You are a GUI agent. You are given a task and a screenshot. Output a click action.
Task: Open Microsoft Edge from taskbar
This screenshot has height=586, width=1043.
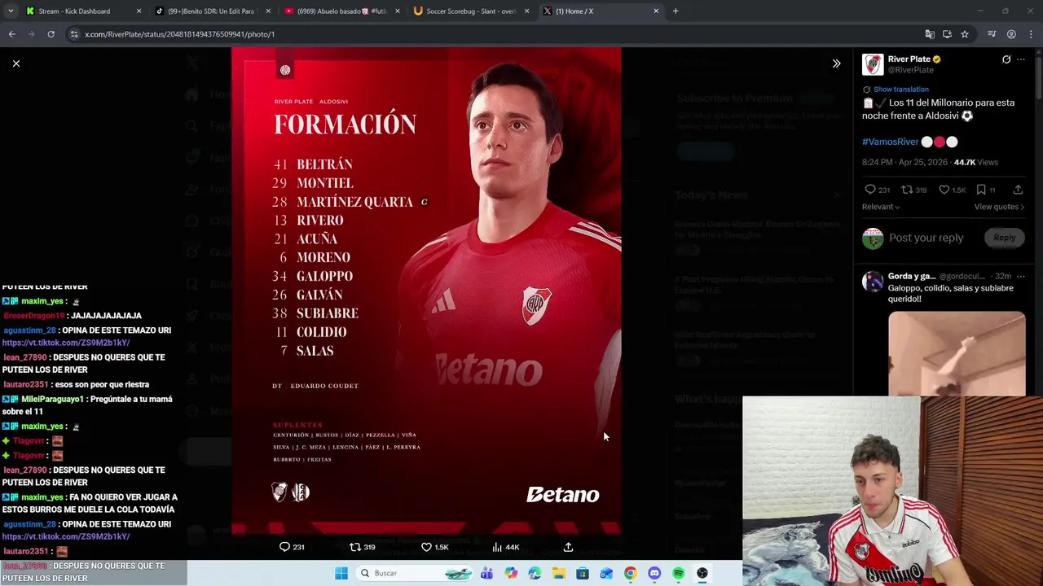point(535,573)
